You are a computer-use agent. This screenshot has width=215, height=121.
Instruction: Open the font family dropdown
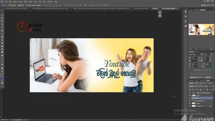(202, 54)
